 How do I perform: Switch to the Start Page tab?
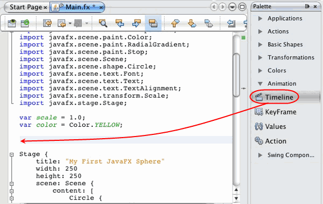tap(26, 7)
